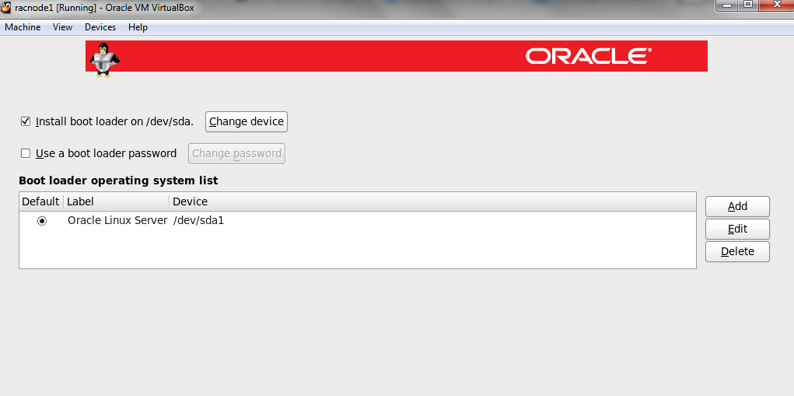Enable Use a boot loader password
794x396 pixels.
click(x=26, y=153)
